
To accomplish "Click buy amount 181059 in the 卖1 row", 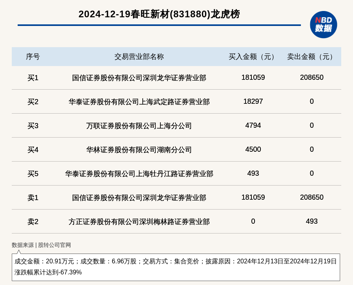I will tap(253, 197).
